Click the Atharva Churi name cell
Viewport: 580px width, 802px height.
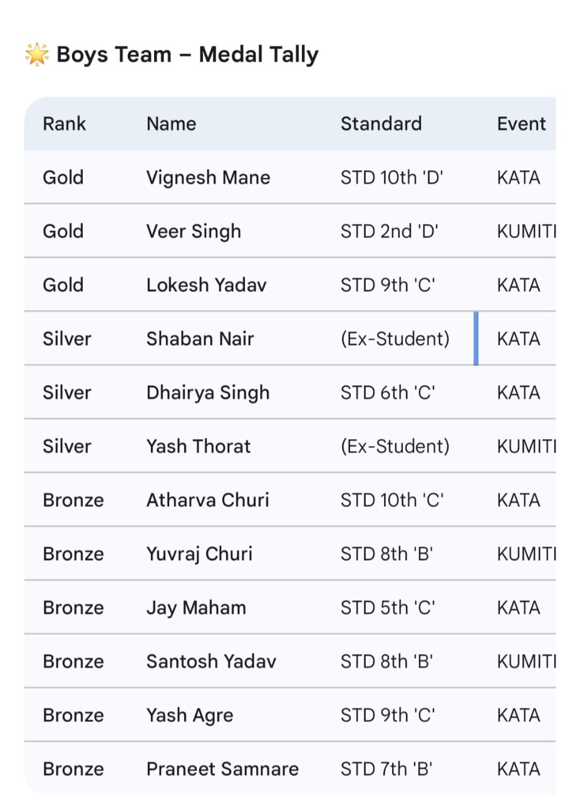[x=207, y=501]
